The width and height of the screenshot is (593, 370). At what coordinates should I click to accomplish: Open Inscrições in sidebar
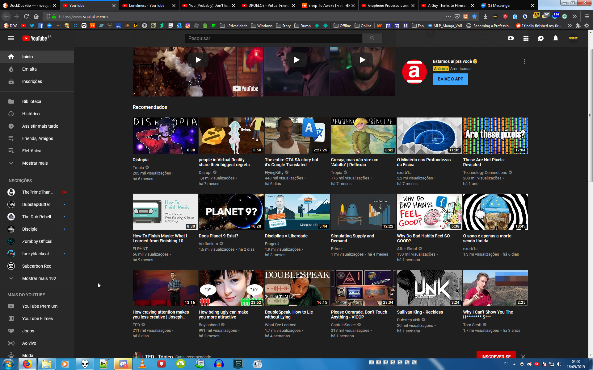(x=37, y=81)
